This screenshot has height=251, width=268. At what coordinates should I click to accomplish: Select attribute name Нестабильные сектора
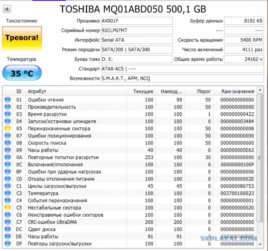tap(54, 208)
